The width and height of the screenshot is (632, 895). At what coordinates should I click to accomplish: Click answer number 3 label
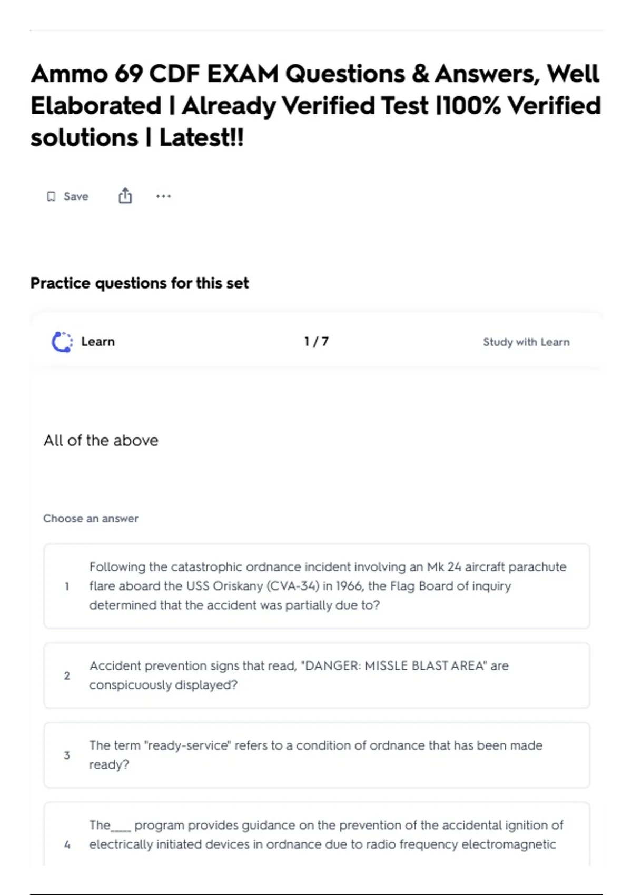coord(67,755)
